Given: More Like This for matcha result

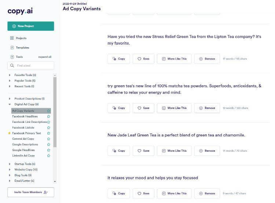Looking at the screenshot, I should (x=174, y=108).
